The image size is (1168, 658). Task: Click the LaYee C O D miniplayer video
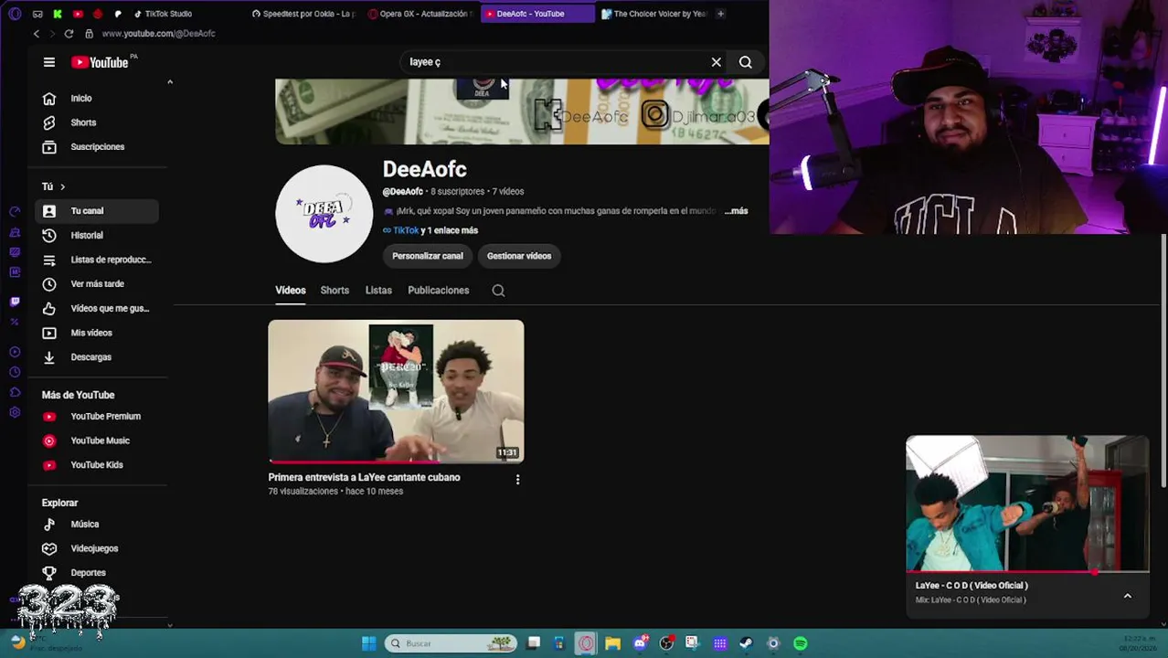point(1027,504)
